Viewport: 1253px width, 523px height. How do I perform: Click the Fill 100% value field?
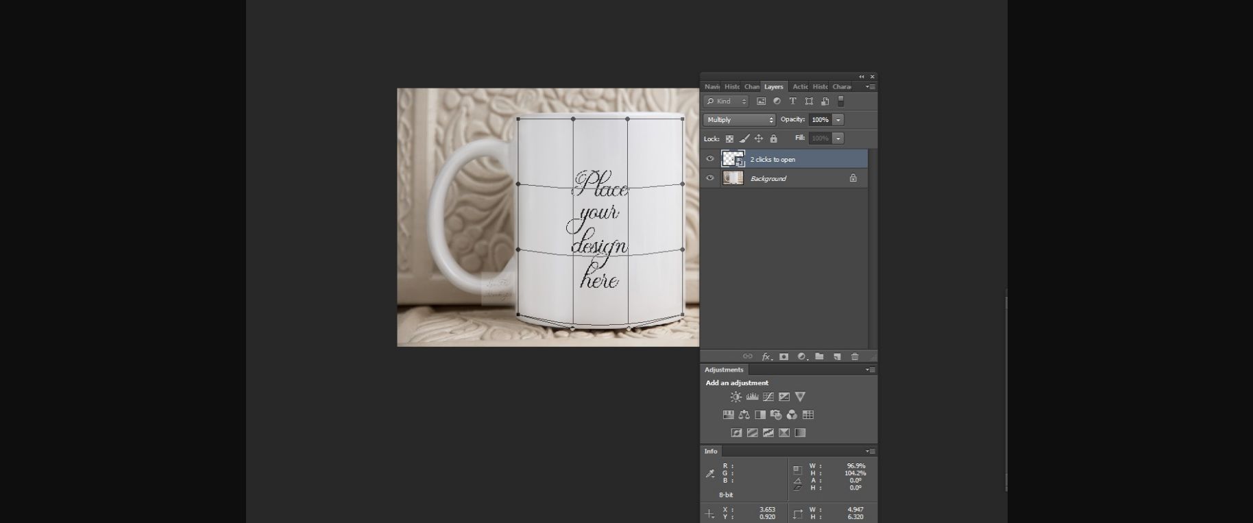tap(820, 138)
